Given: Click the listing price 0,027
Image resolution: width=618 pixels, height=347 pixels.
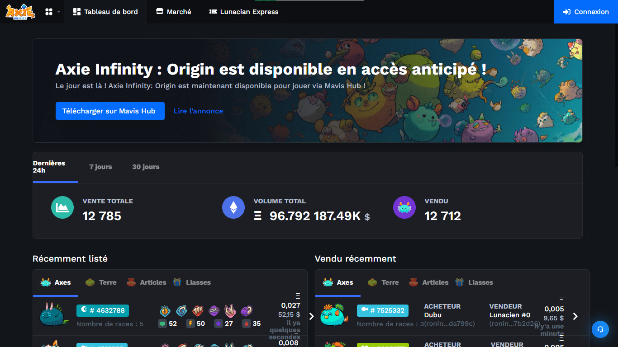Looking at the screenshot, I should pyautogui.click(x=290, y=305).
